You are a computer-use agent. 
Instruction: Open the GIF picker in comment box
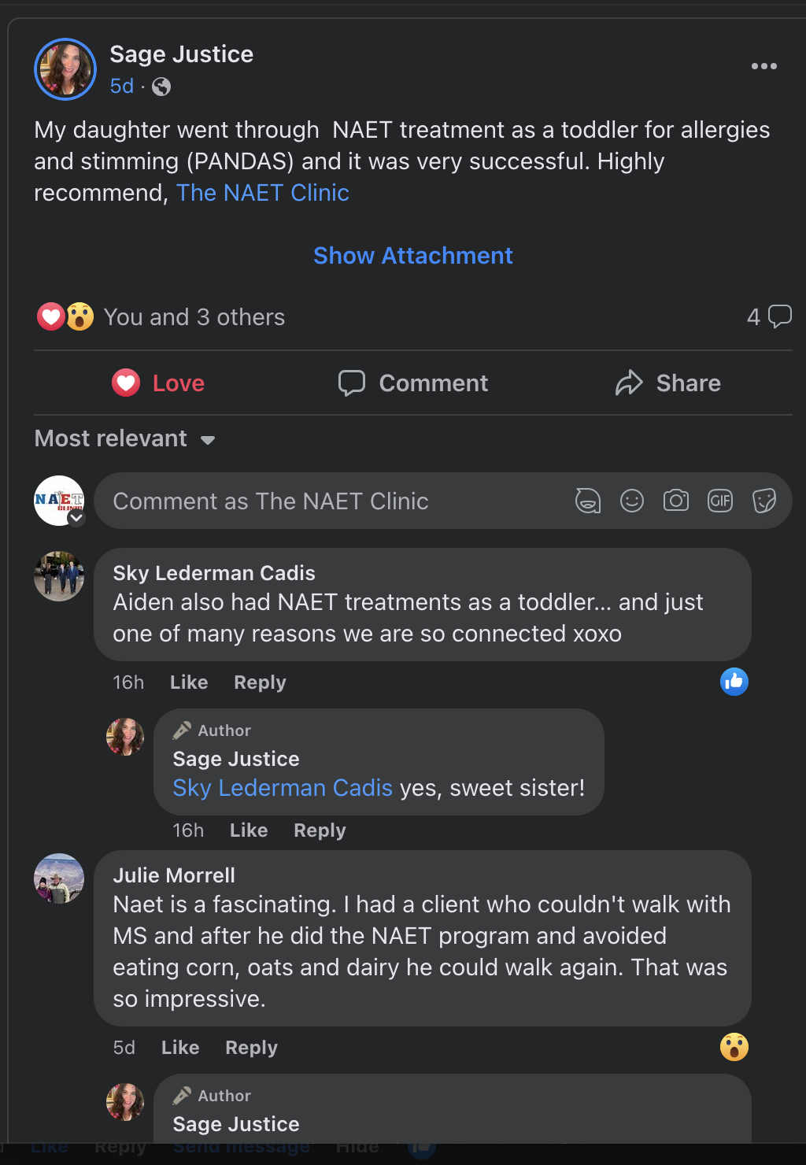coord(720,501)
